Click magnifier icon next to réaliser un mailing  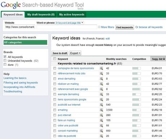[101, 84]
